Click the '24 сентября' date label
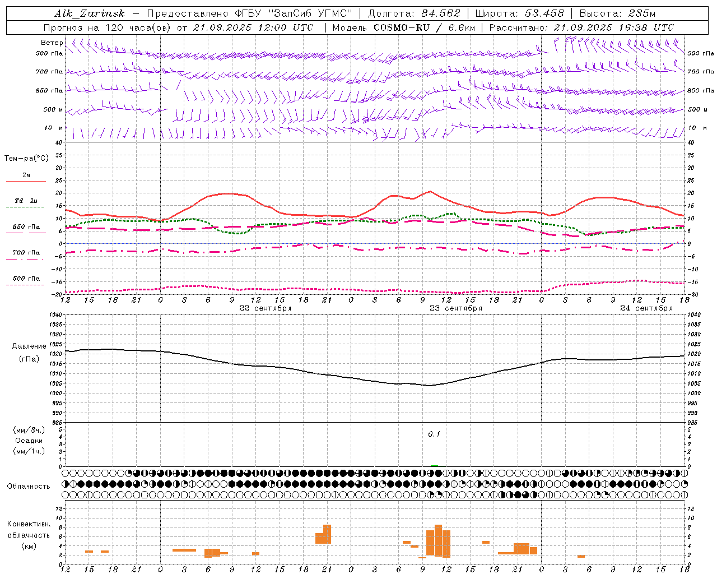717x574 pixels. tap(646, 308)
